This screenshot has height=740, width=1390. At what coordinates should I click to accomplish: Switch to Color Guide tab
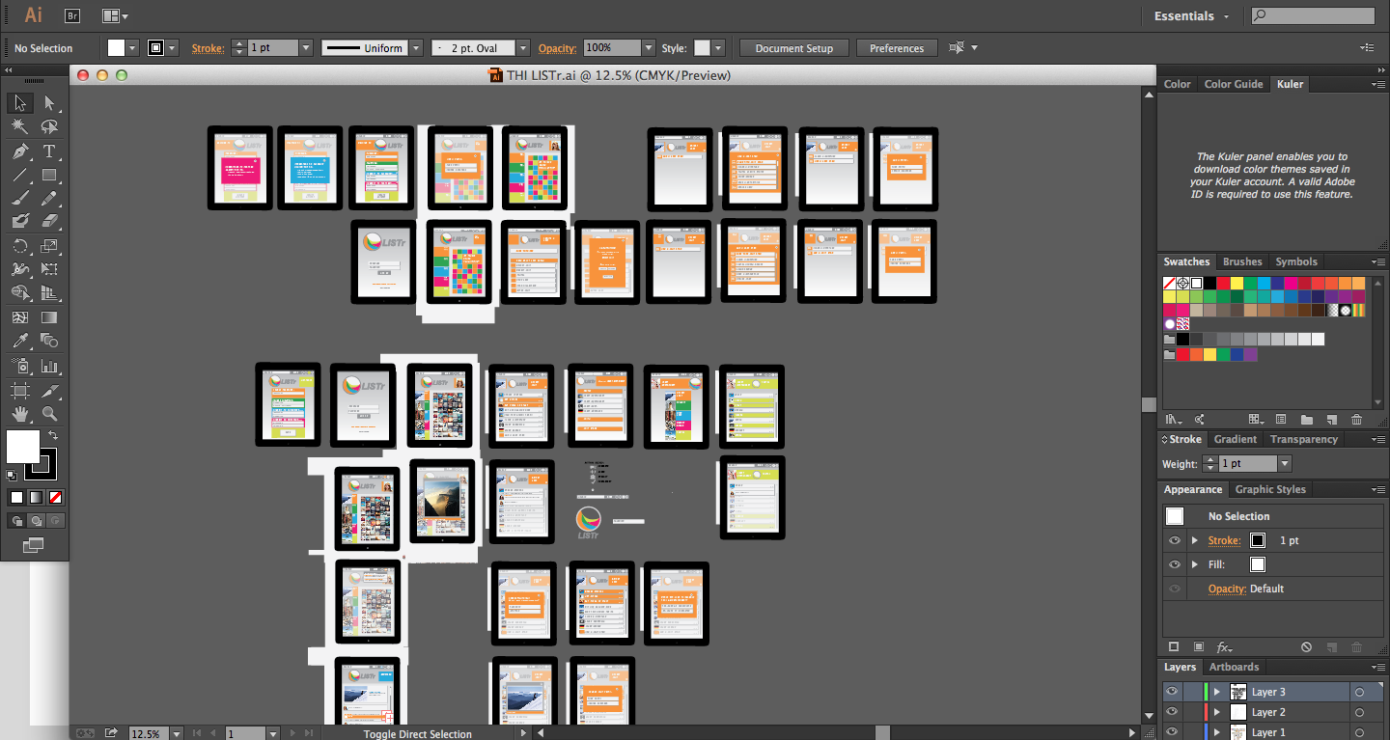coord(1234,84)
